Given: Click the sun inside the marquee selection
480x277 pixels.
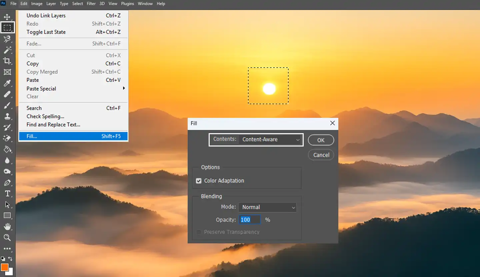Looking at the screenshot, I should coord(269,89).
